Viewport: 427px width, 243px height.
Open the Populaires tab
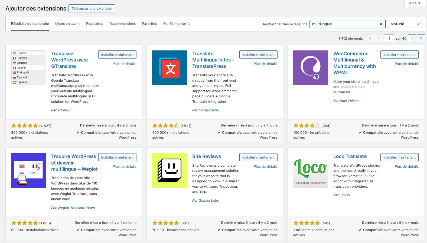pyautogui.click(x=94, y=24)
